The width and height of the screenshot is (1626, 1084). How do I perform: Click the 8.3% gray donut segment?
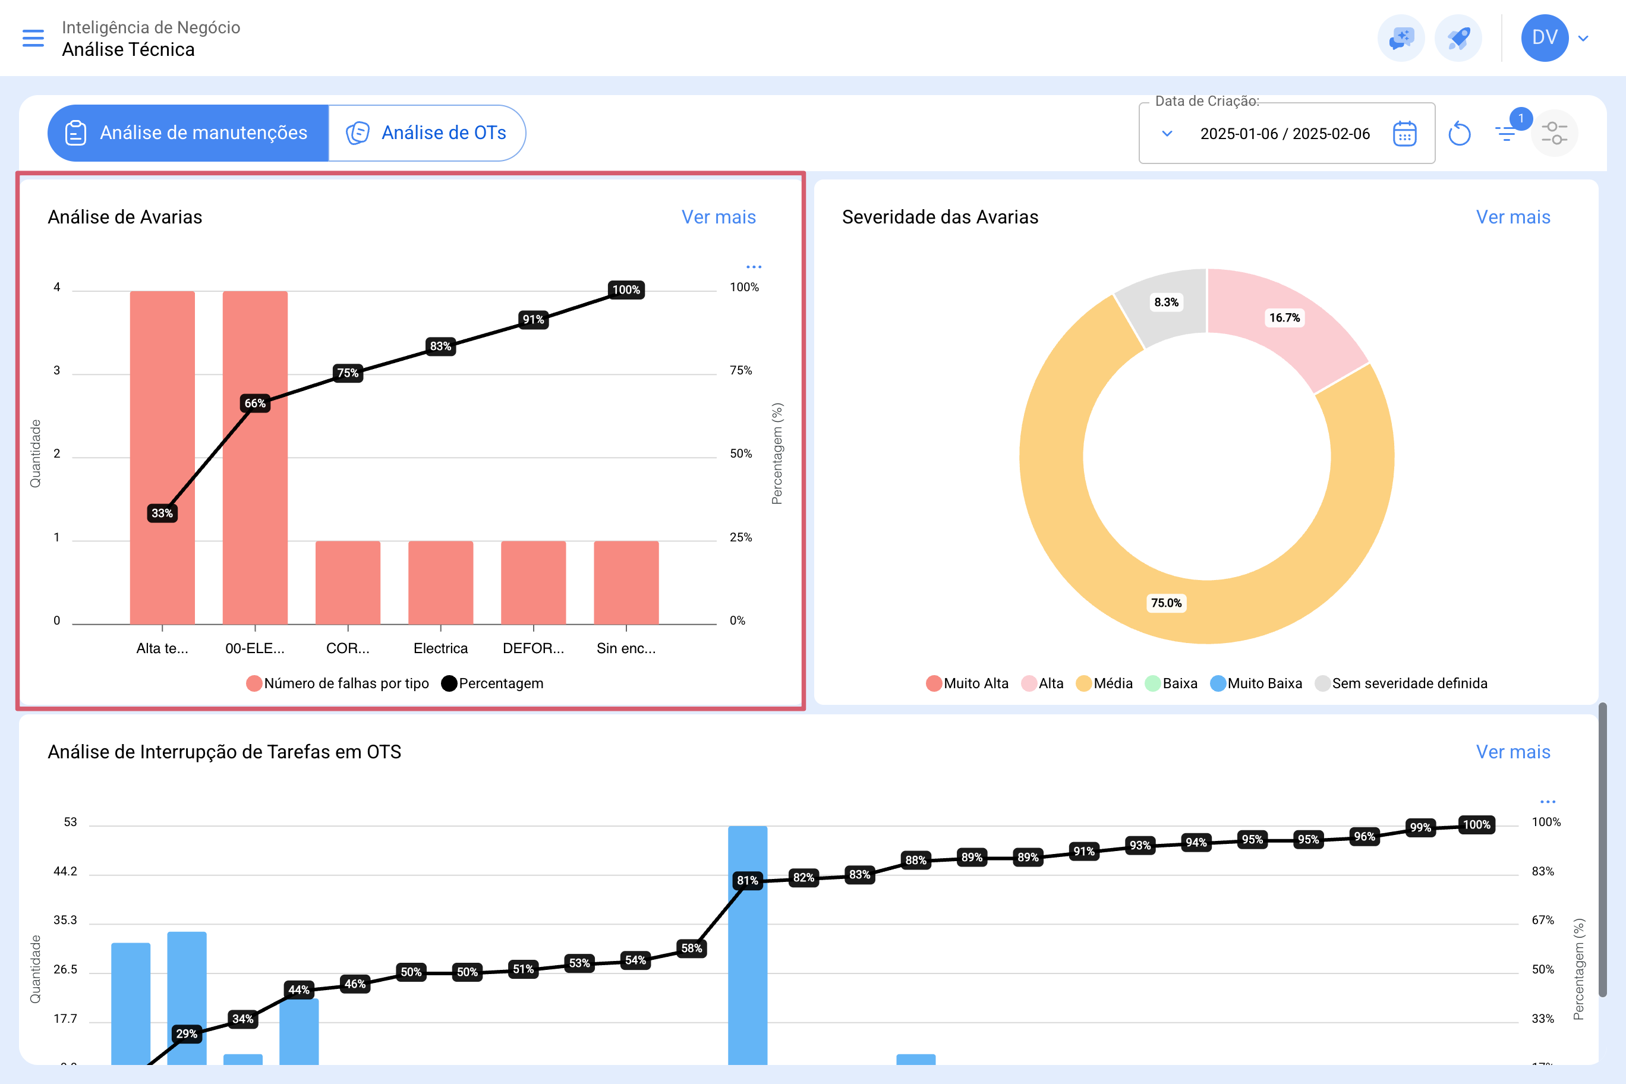1167,304
